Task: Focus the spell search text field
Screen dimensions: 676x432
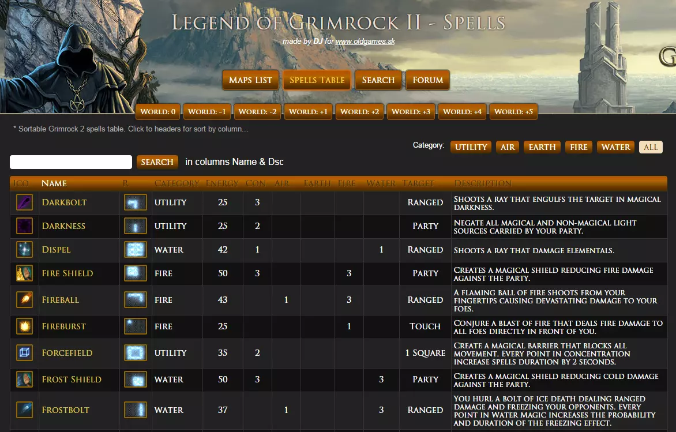Action: pyautogui.click(x=71, y=162)
